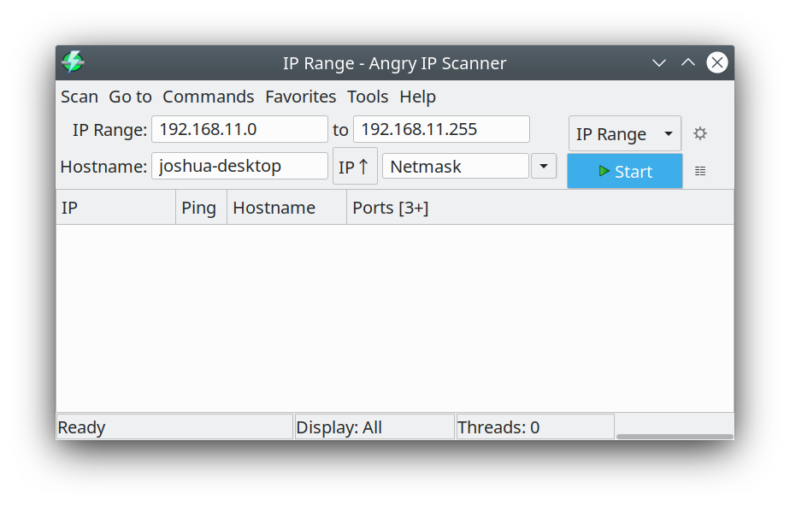Sort by the Ports [3+] column header
The height and width of the screenshot is (506, 790).
tap(540, 208)
